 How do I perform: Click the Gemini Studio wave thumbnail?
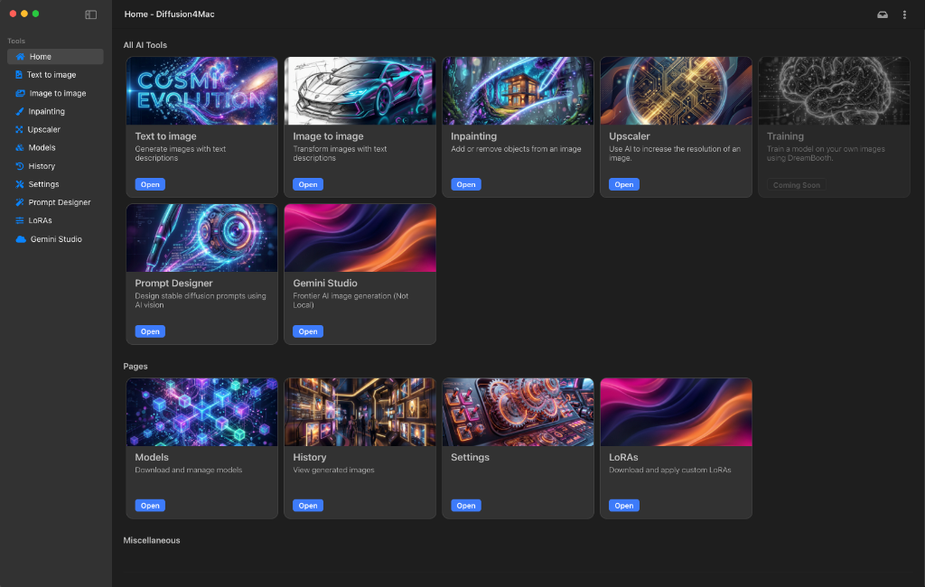click(360, 238)
